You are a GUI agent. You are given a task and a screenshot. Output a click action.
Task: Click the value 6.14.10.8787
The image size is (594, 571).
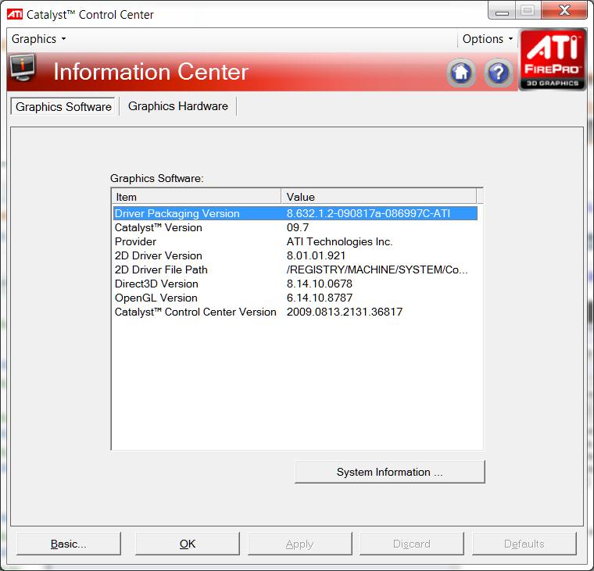[x=320, y=298]
